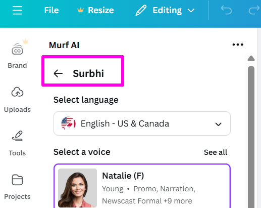This screenshot has width=261, height=208.
Task: Open the Uploads cloud icon
Action: [17, 92]
